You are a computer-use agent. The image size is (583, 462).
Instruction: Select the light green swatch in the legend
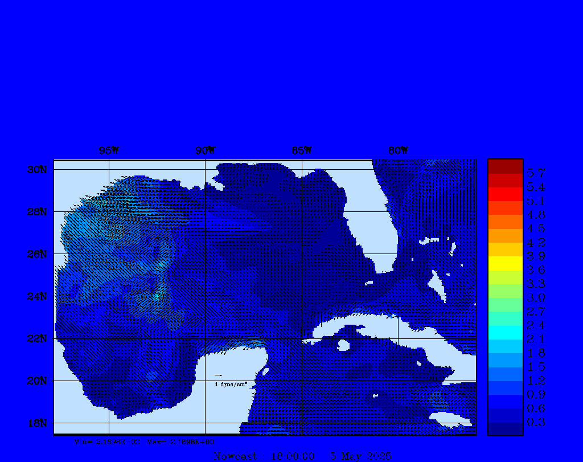(505, 291)
